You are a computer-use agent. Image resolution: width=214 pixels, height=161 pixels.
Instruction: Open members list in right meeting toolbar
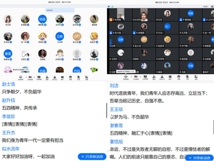click(x=162, y=77)
